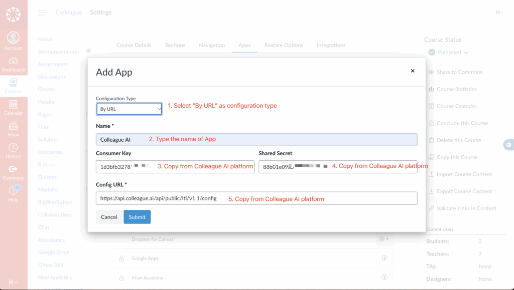Collapse the global navigation sidebar arrow
Viewport: 514px width, 290px height.
pyautogui.click(x=13, y=282)
